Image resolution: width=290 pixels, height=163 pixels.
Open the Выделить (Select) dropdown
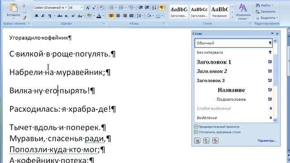point(267,18)
